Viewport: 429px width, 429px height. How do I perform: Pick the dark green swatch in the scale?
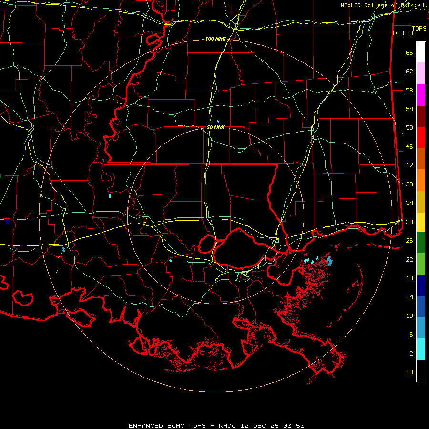[421, 243]
